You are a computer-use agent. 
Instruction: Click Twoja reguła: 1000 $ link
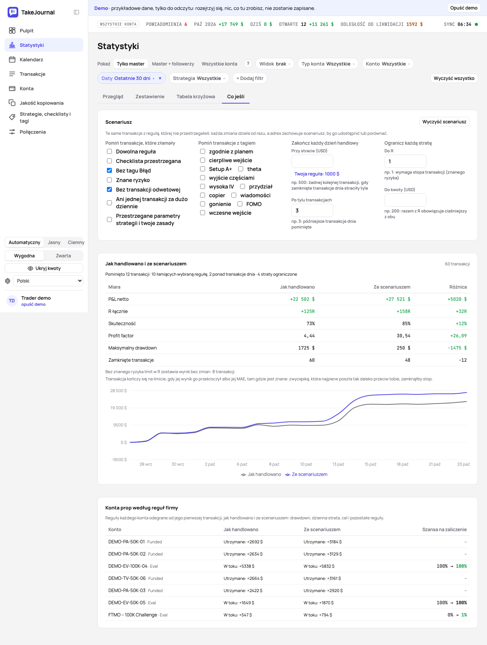coord(317,174)
